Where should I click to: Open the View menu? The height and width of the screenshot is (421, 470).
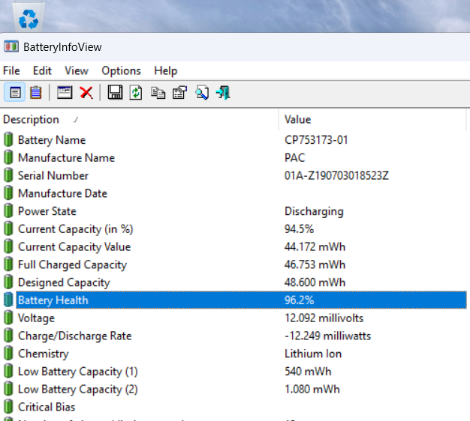77,71
